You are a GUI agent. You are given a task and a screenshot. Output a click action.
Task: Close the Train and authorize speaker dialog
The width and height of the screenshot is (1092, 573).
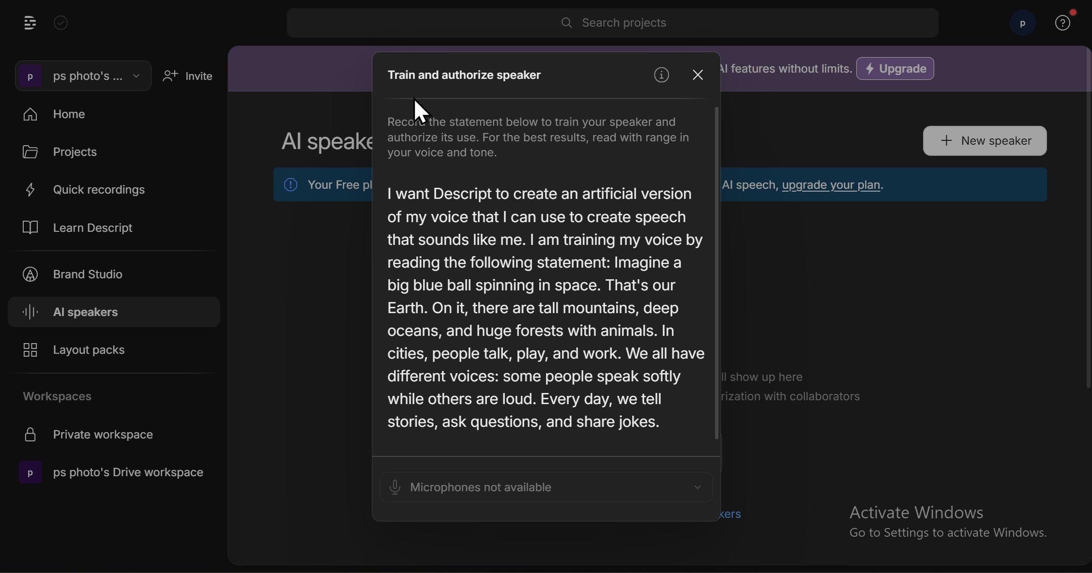pyautogui.click(x=698, y=75)
